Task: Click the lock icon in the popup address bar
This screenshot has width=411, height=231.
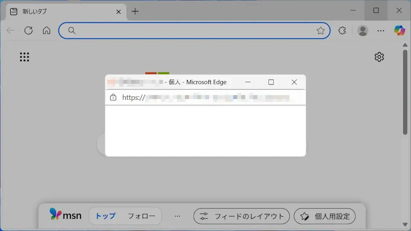Action: [113, 97]
